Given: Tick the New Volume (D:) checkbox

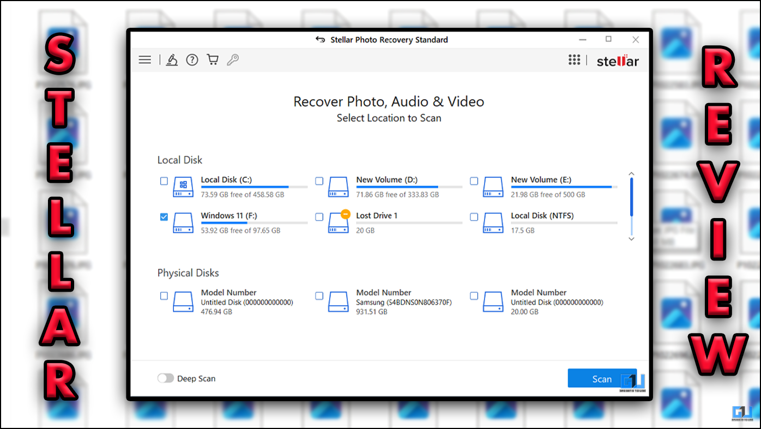Looking at the screenshot, I should 319,181.
